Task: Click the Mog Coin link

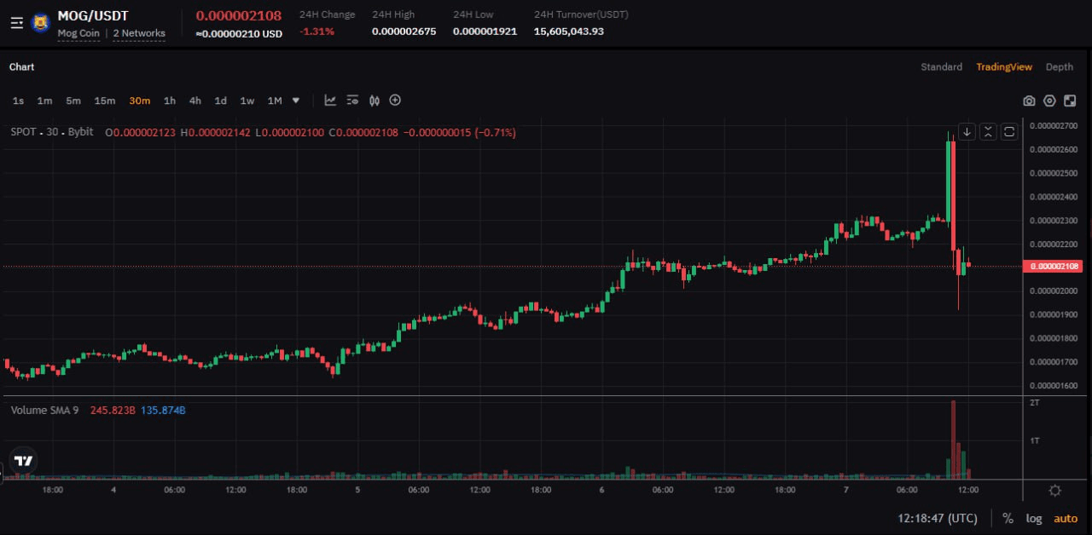Action: tap(78, 33)
